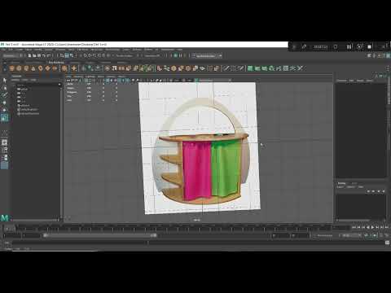Play the animation forwards
The height and width of the screenshot is (293, 391).
(372, 227)
